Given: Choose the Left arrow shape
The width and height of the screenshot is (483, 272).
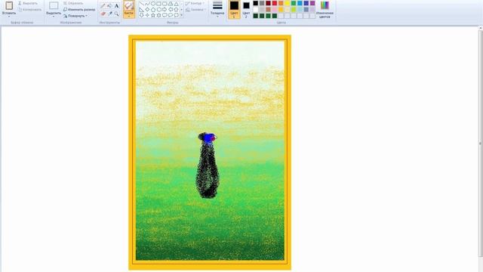Looking at the screenshot, I should [x=171, y=10].
